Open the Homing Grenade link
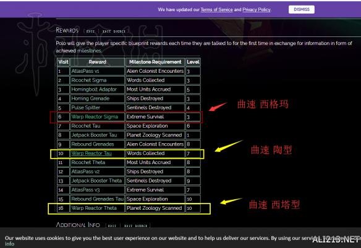 click(x=90, y=99)
